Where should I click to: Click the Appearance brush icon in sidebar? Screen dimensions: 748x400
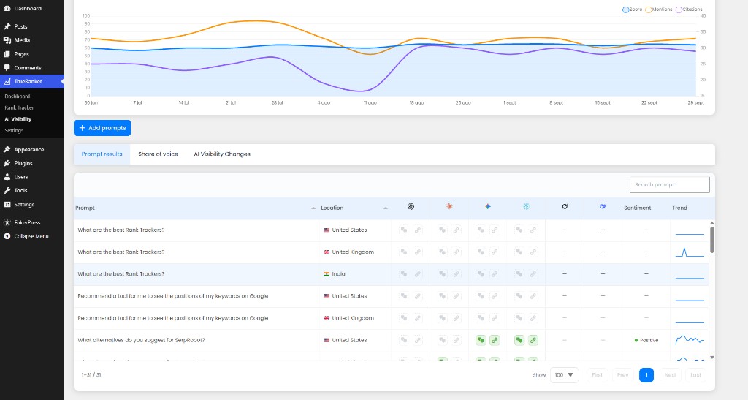(7, 149)
